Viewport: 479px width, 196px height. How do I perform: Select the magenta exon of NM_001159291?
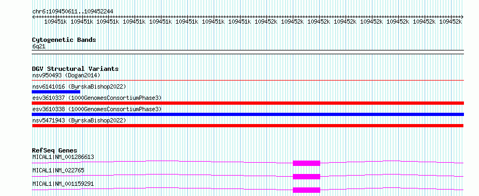coord(306,190)
